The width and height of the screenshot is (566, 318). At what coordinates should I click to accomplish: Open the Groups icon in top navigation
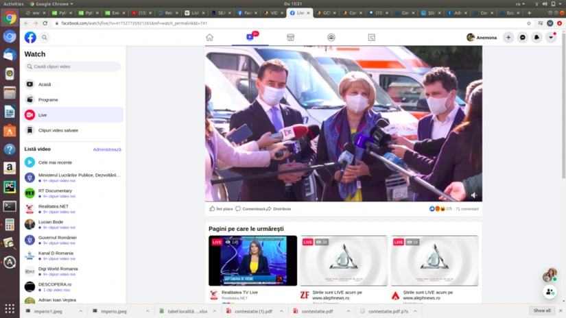tap(331, 38)
